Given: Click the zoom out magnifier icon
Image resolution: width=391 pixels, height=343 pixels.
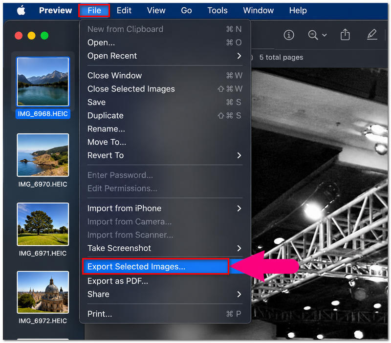Looking at the screenshot, I should [313, 35].
